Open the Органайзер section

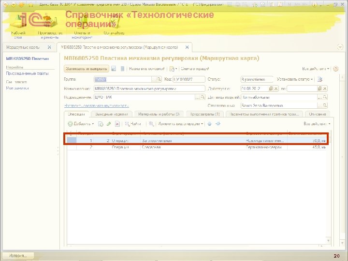coord(114,26)
